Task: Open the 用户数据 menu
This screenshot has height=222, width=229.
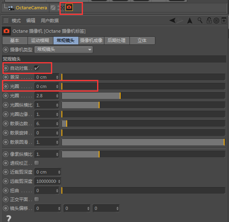Action: pyautogui.click(x=50, y=21)
